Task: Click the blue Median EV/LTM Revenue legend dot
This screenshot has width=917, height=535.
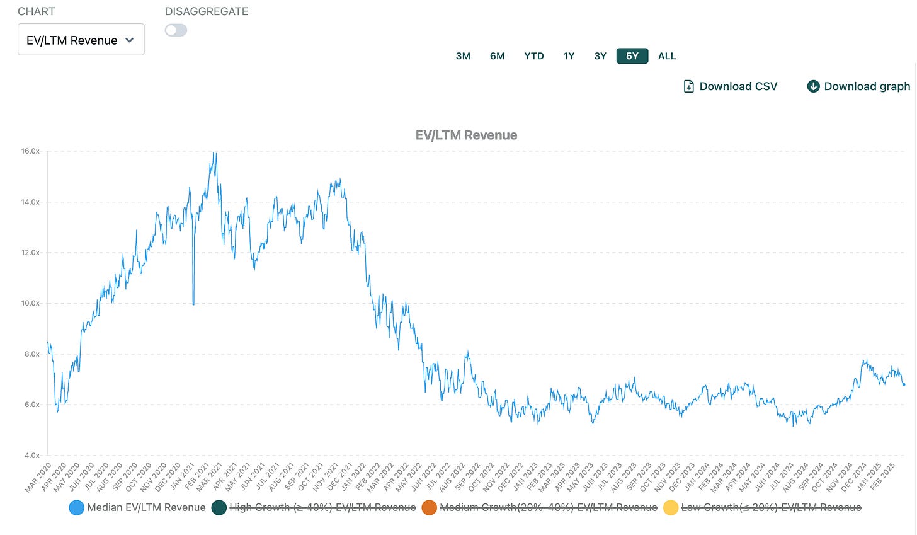Action: coord(76,508)
